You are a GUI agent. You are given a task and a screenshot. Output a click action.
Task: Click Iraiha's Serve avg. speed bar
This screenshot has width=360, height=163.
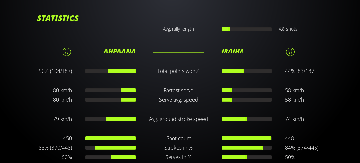point(246,100)
